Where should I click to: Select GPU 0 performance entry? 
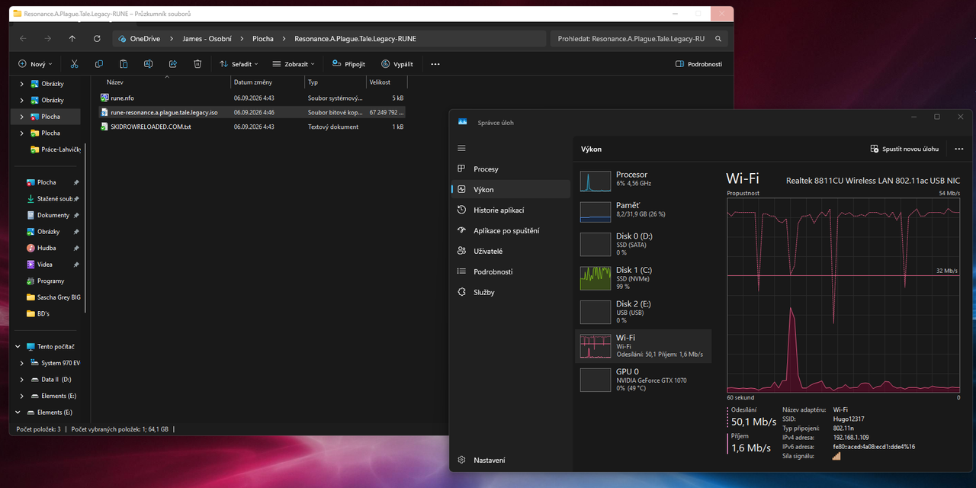tap(643, 380)
